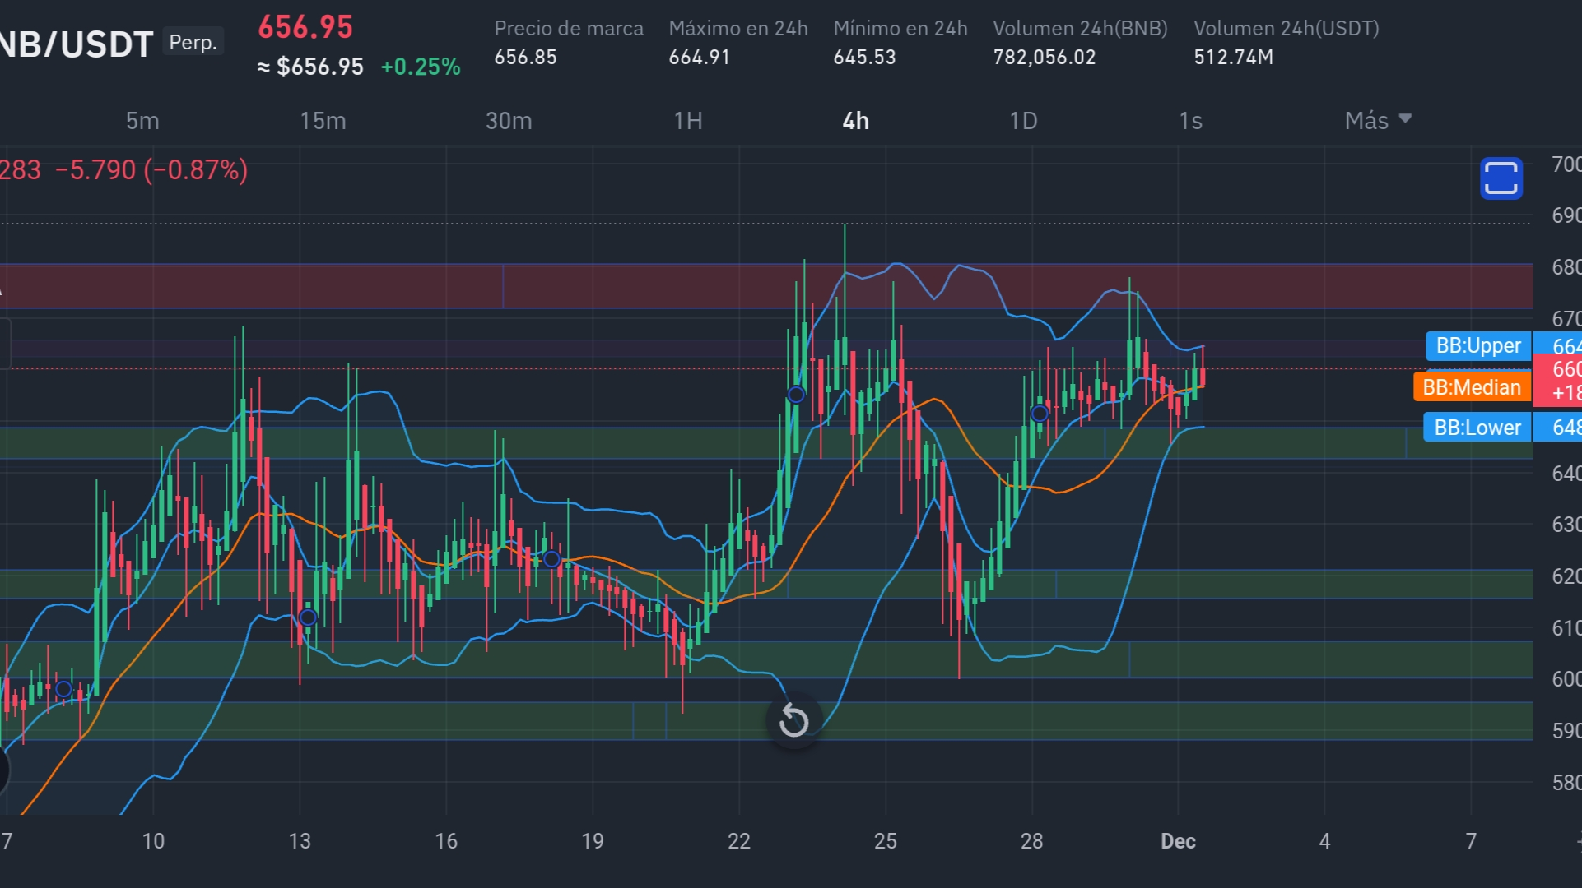The image size is (1582, 888).
Task: Click the circle marker near date 8
Action: coord(63,689)
